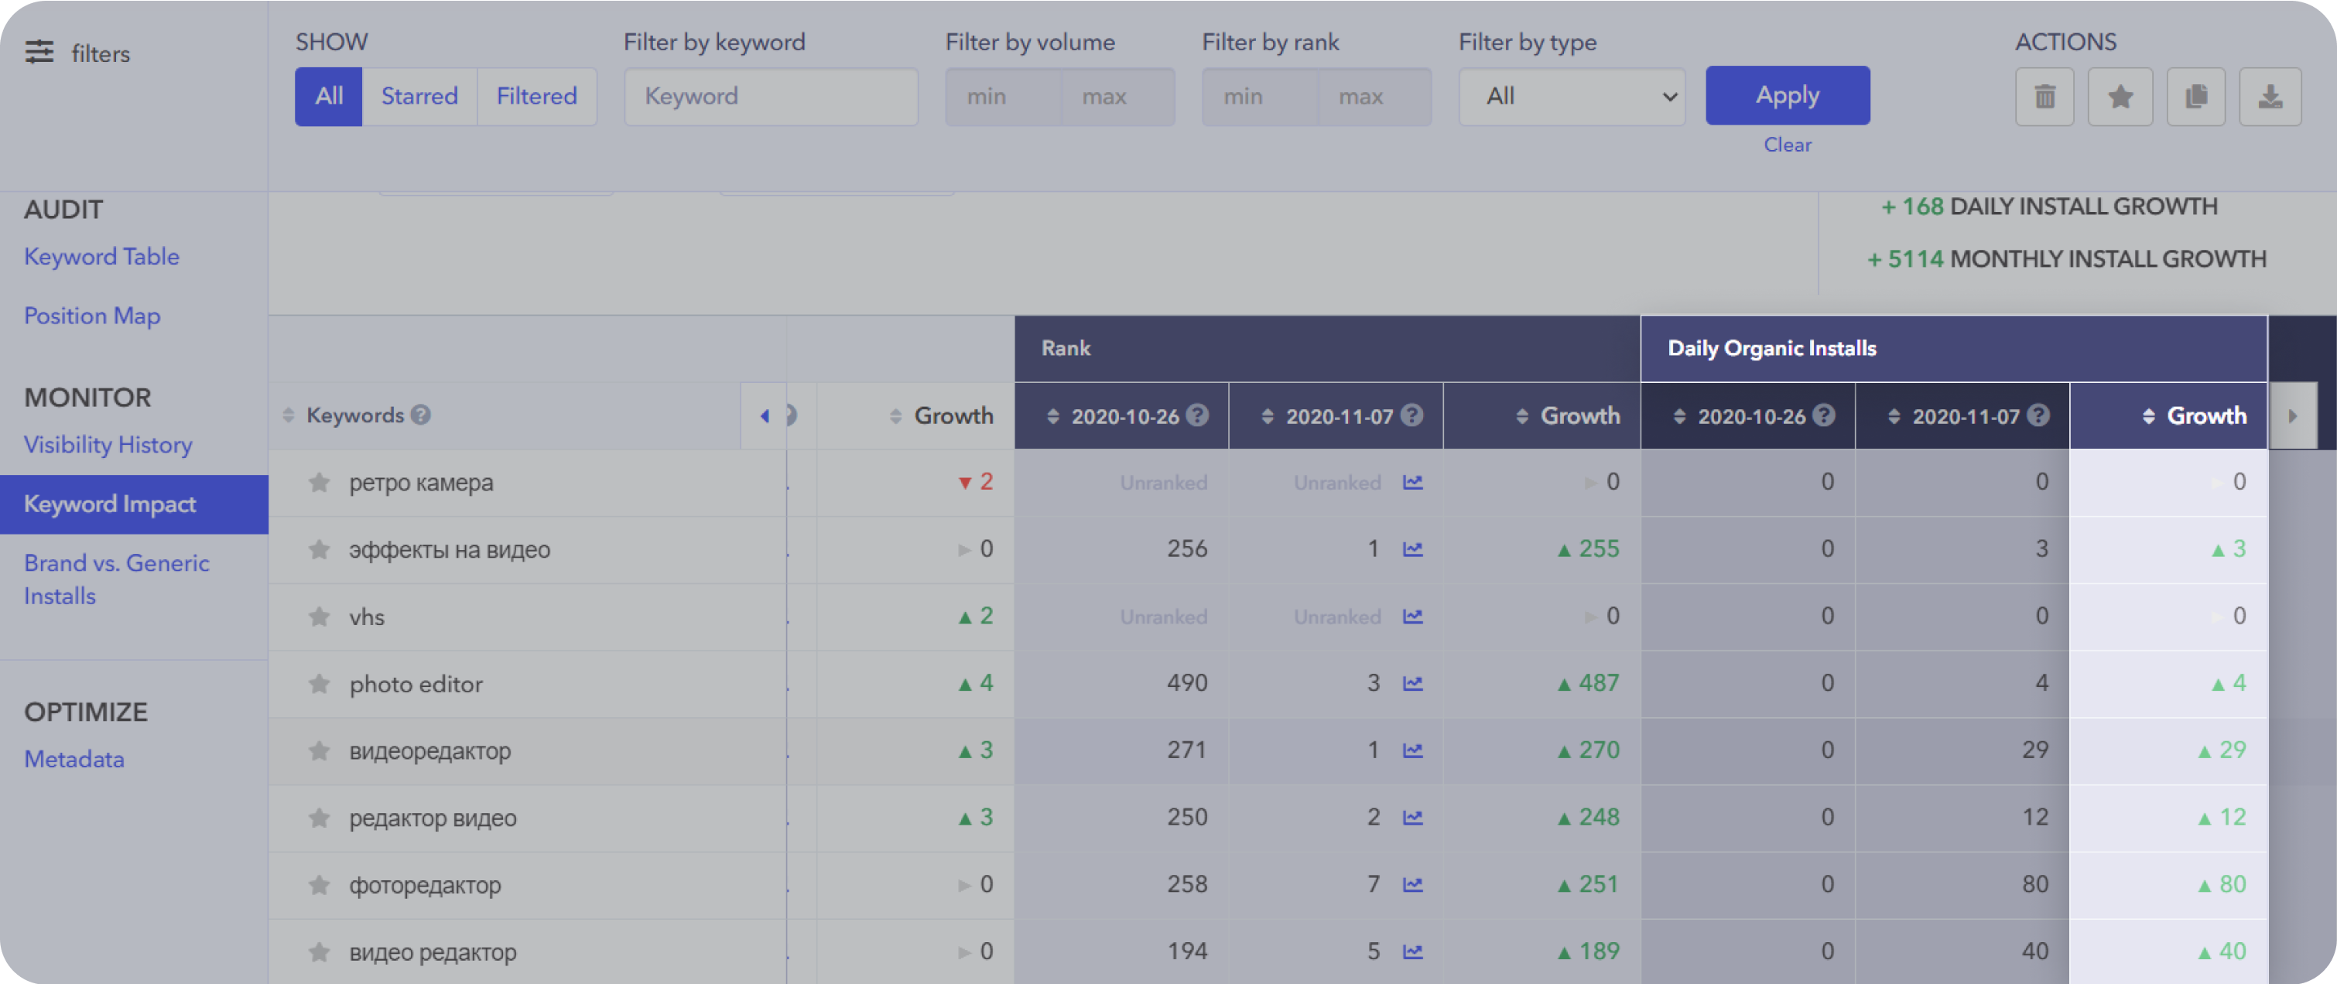Click the star action icon in Actions
This screenshot has height=984, width=2337.
click(x=2120, y=96)
